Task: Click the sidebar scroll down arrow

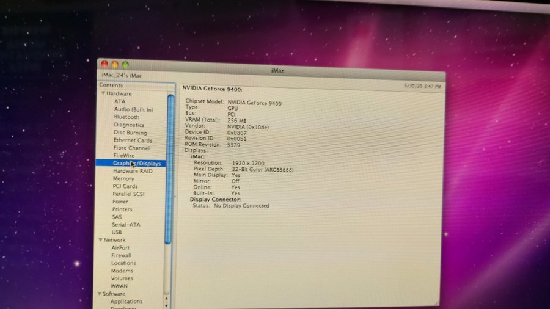Action: (166, 304)
